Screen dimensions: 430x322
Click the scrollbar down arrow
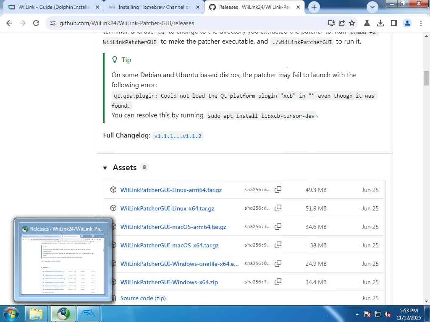[426, 301]
